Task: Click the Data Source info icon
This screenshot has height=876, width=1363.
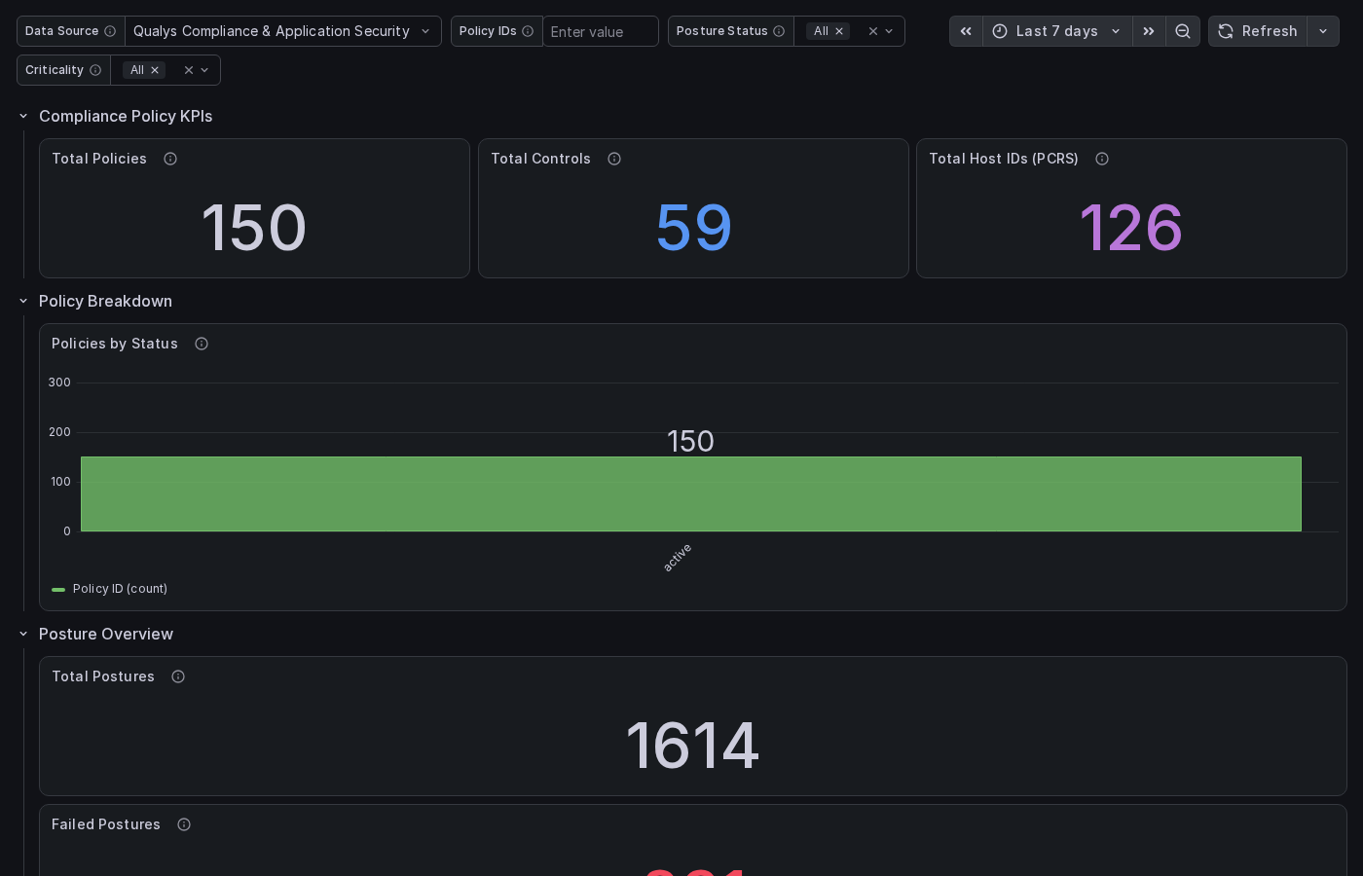Action: [x=110, y=31]
